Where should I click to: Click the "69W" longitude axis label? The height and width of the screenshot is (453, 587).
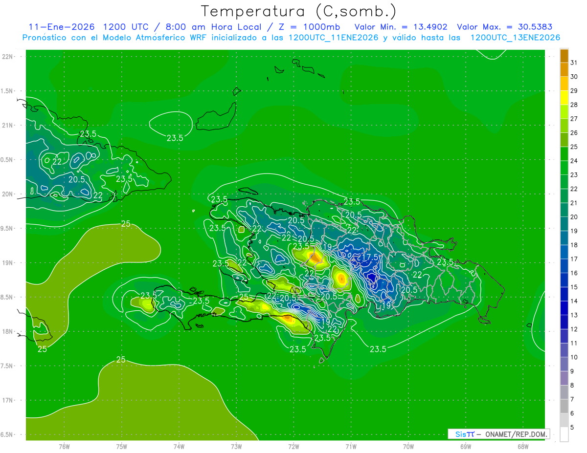[466, 446]
